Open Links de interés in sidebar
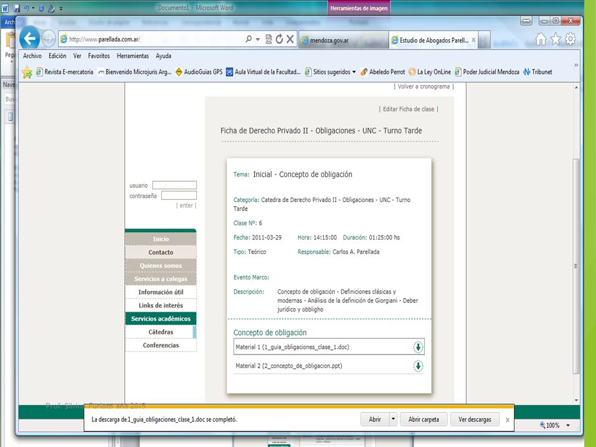This screenshot has width=596, height=447. [x=161, y=305]
